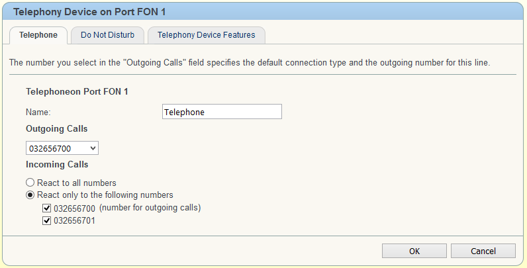Click the Telephoneon Port FON 1 heading
Viewport: 527px width, 268px height.
click(x=77, y=91)
